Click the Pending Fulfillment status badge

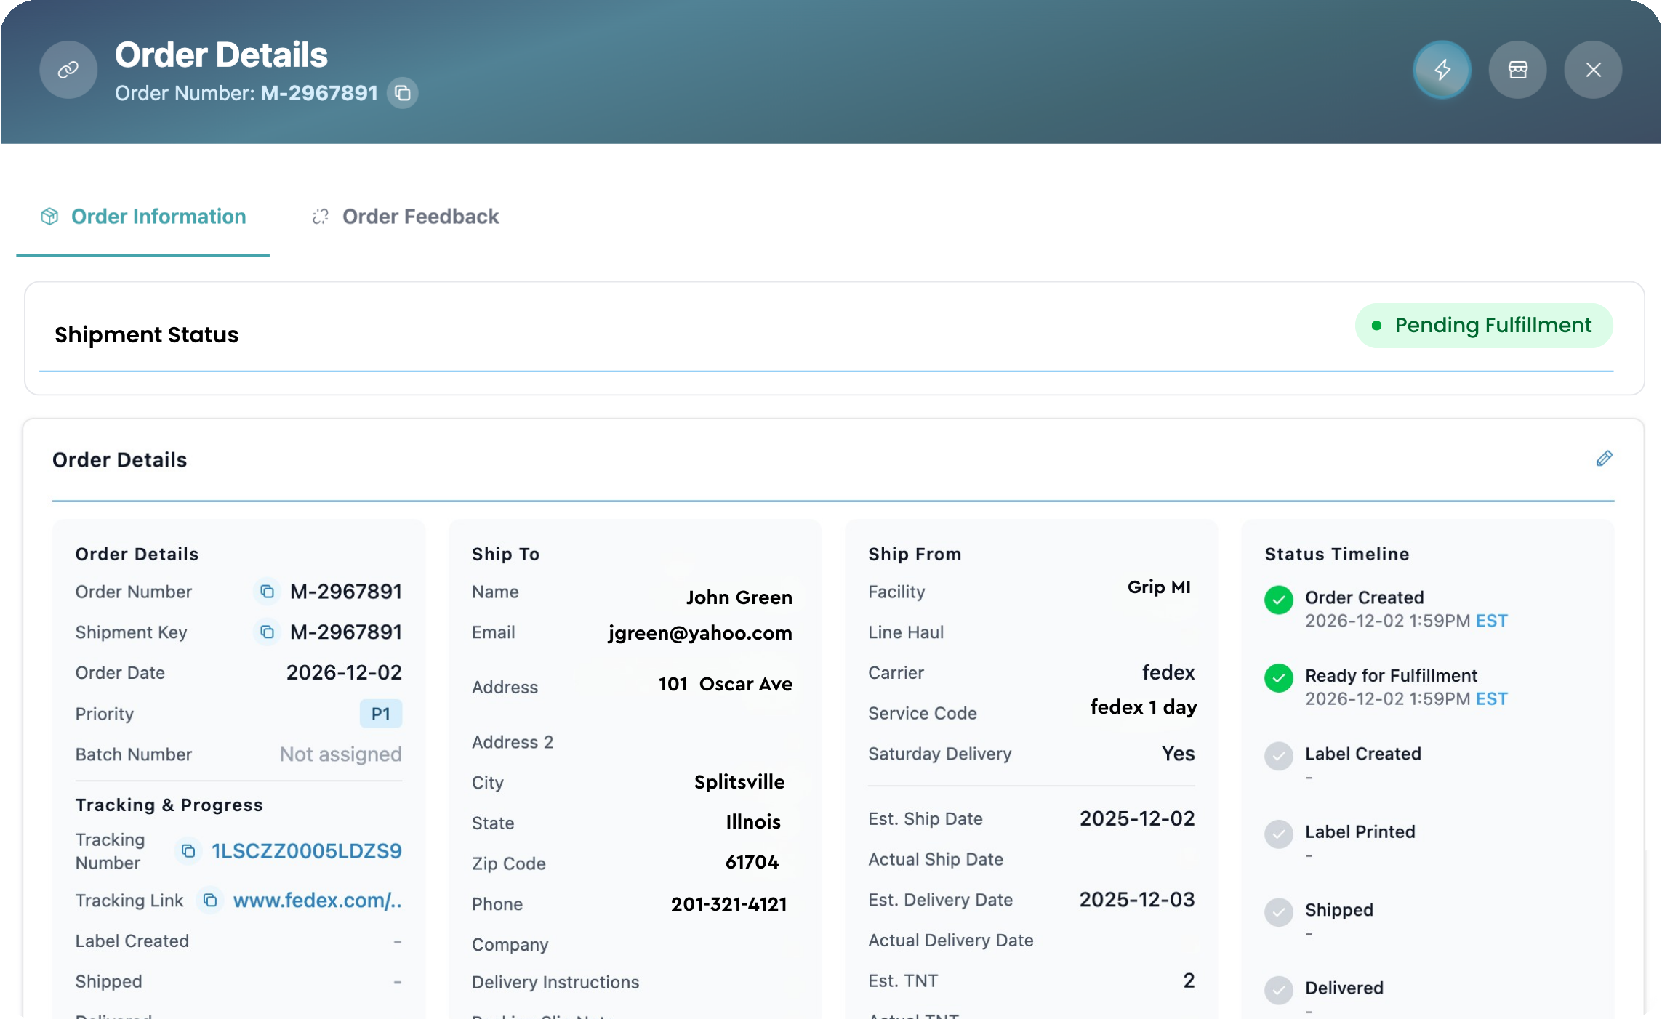coord(1484,326)
